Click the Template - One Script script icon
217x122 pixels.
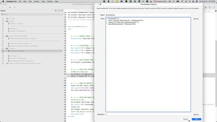coord(9,24)
